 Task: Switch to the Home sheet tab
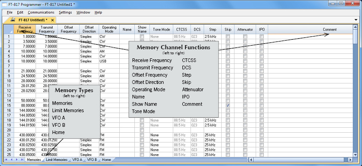[106, 160]
